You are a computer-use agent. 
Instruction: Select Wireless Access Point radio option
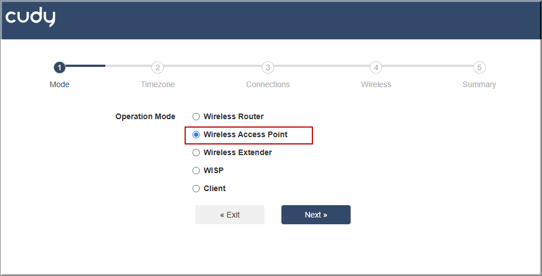point(196,135)
